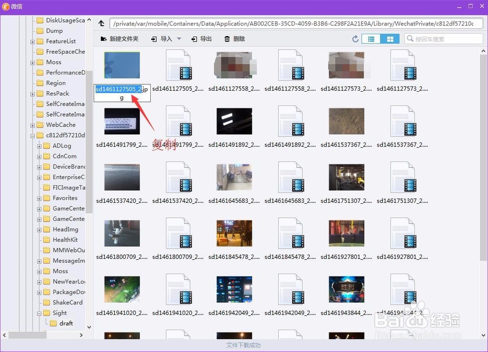The height and width of the screenshot is (352, 488).
Task: Select the sd1461845478 video file icon
Action: (291, 233)
